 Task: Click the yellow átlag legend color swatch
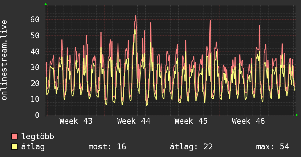point(14,147)
